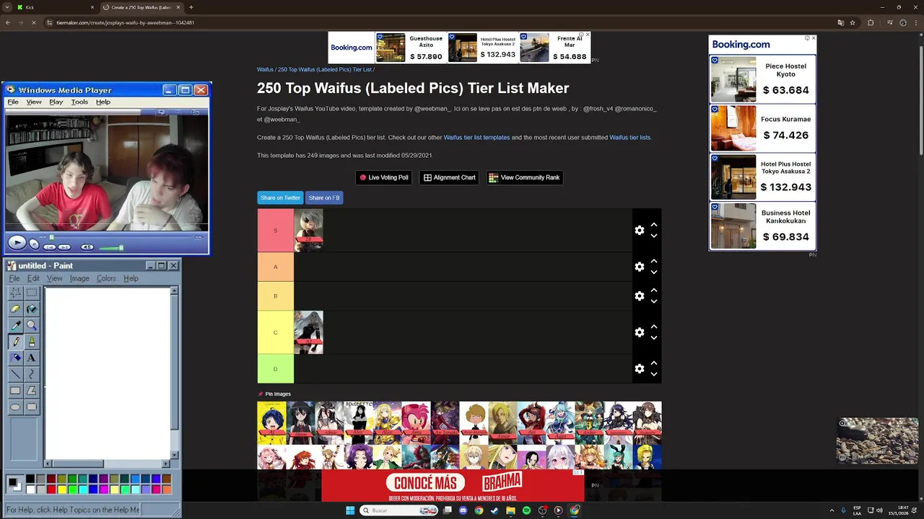Open the Play menu in Windows Media Player
This screenshot has width=924, height=519.
56,102
